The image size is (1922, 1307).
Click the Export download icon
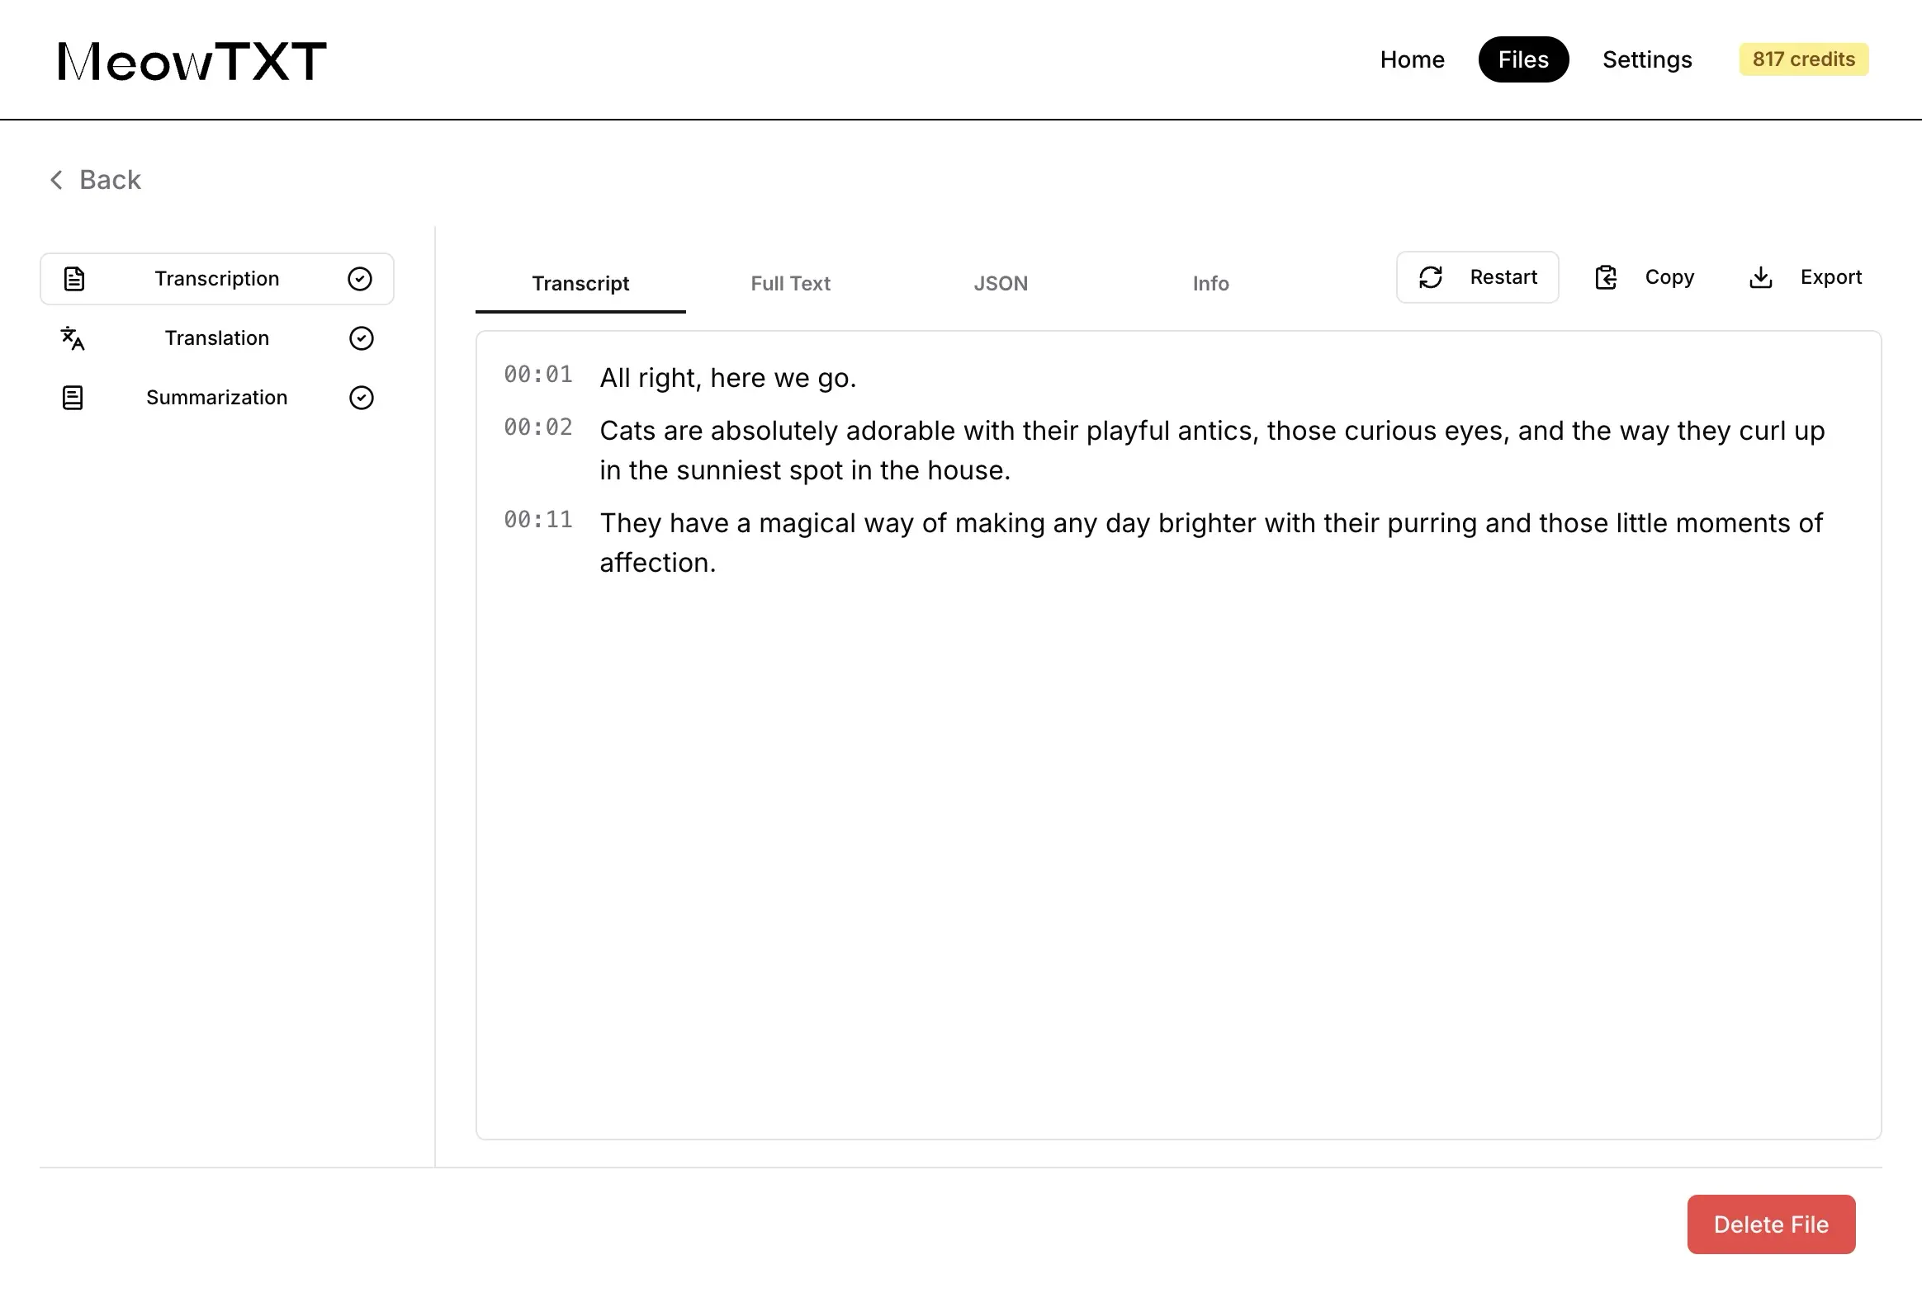pyautogui.click(x=1761, y=277)
